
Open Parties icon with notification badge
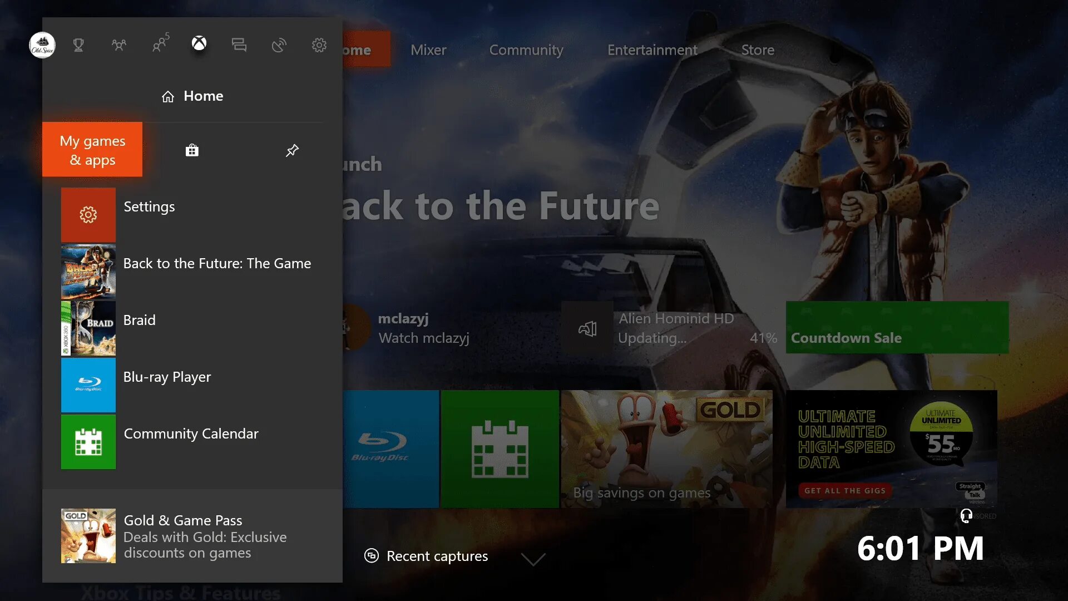pyautogui.click(x=160, y=44)
